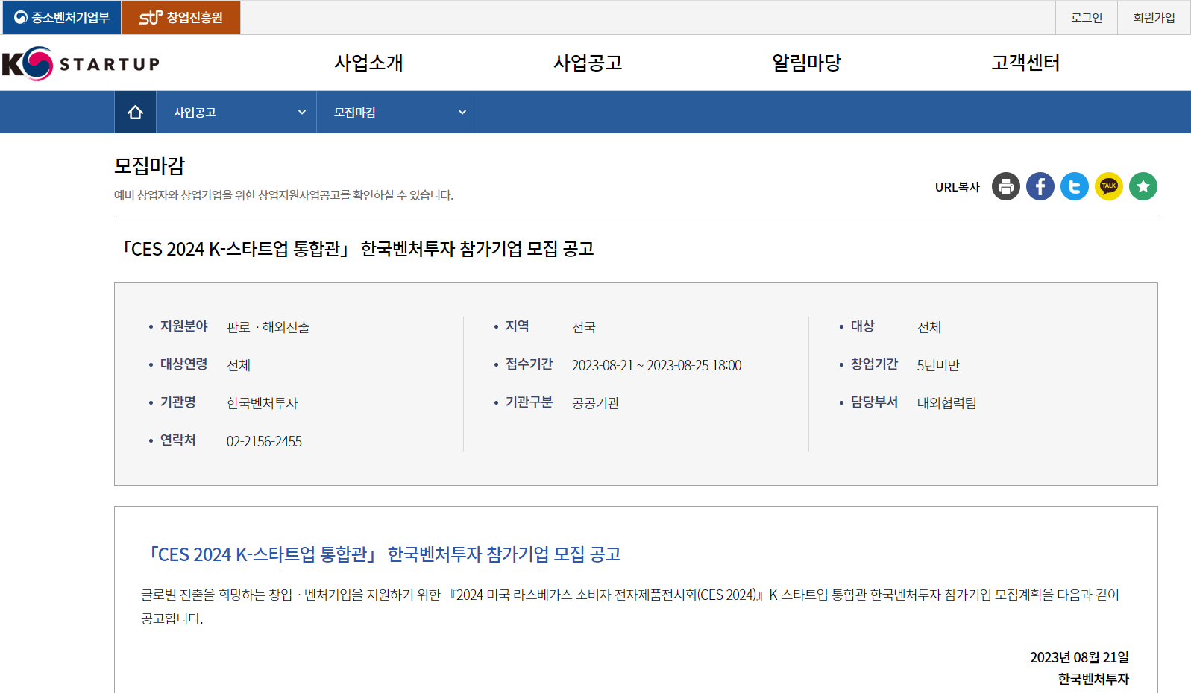This screenshot has width=1191, height=693.
Task: Click the 2023년 08월 21일 date text
Action: tap(1079, 657)
